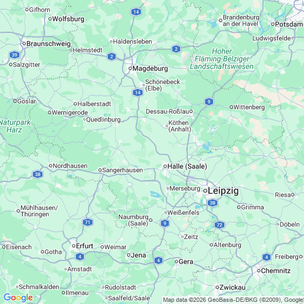Click the Chemnitz city label
The height and width of the screenshot is (304, 304).
coord(275,271)
